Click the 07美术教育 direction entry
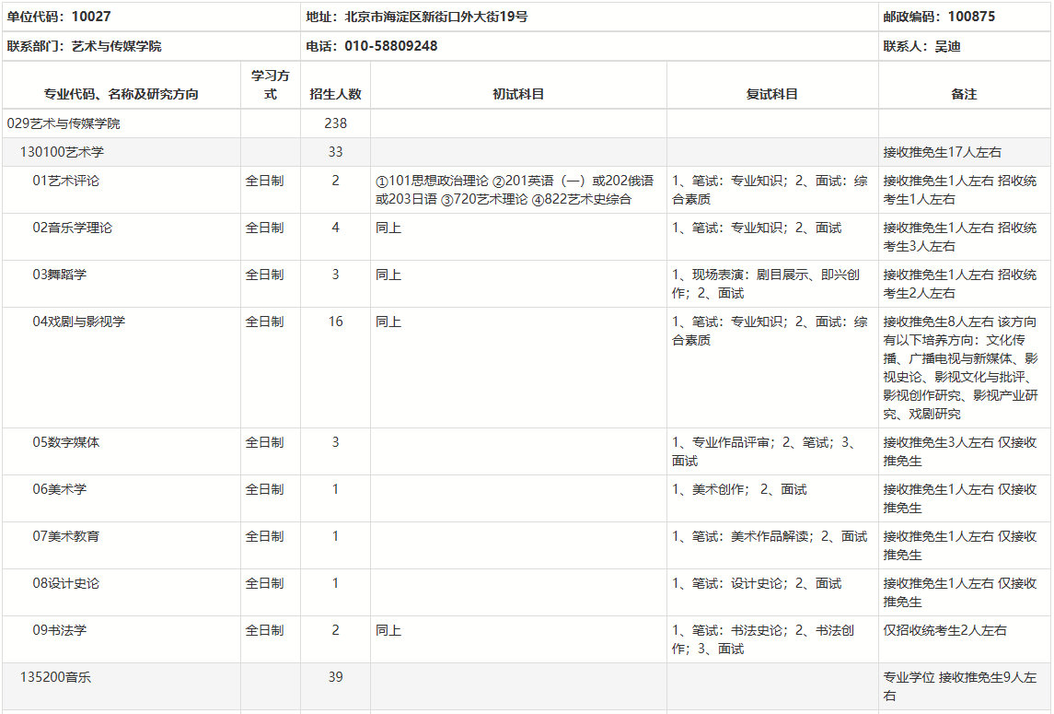The width and height of the screenshot is (1054, 714). 66,536
